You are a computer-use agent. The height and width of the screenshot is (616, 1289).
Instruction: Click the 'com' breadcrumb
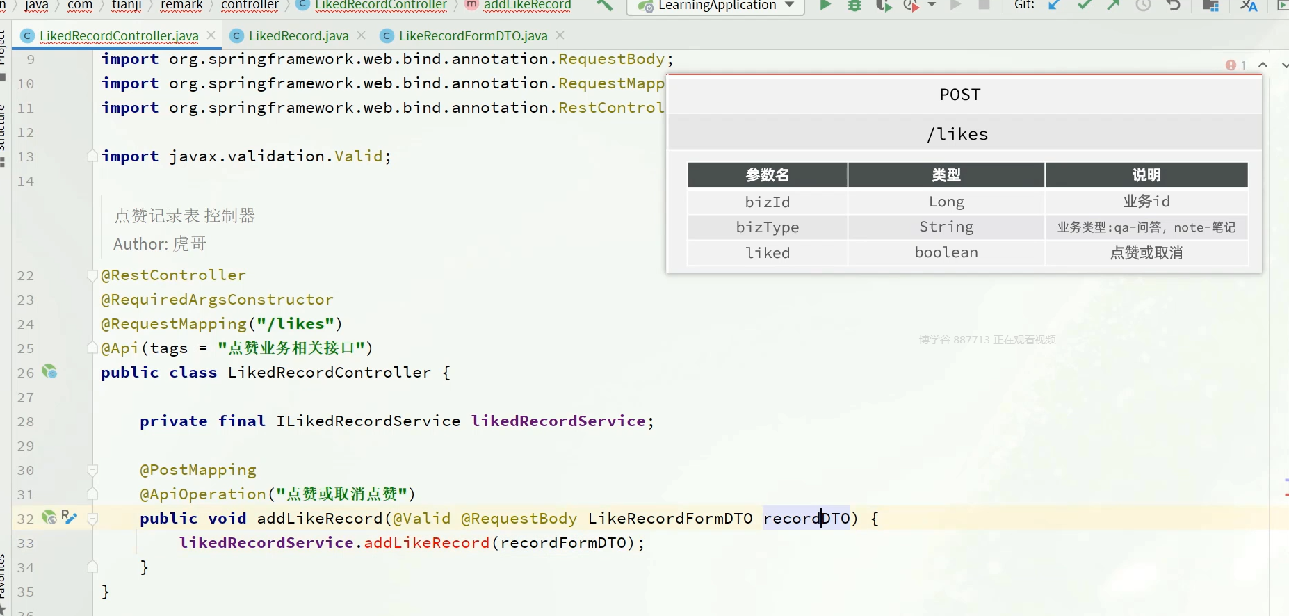pos(80,6)
